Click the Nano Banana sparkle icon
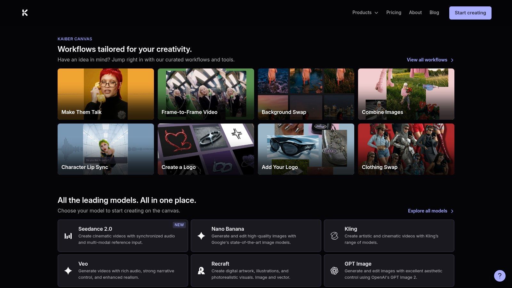 pyautogui.click(x=201, y=236)
